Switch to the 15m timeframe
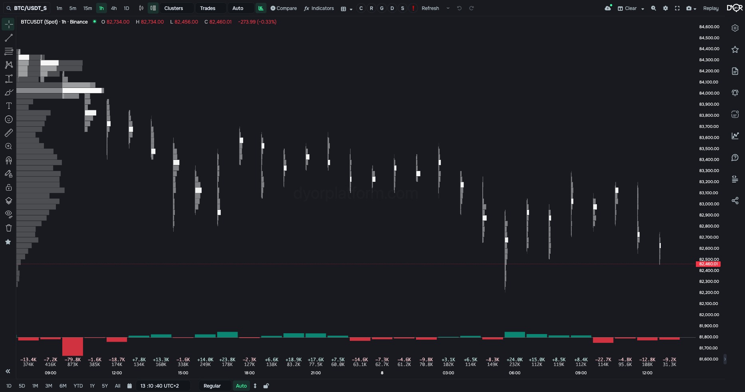 pyautogui.click(x=87, y=8)
